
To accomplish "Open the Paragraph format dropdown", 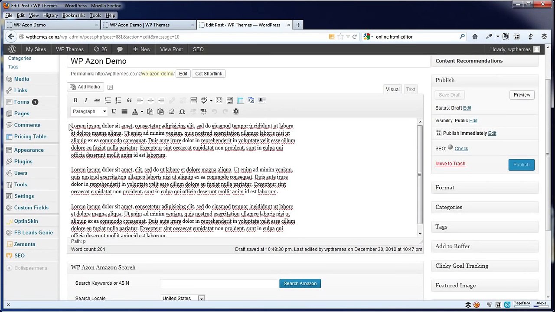I will coord(89,111).
